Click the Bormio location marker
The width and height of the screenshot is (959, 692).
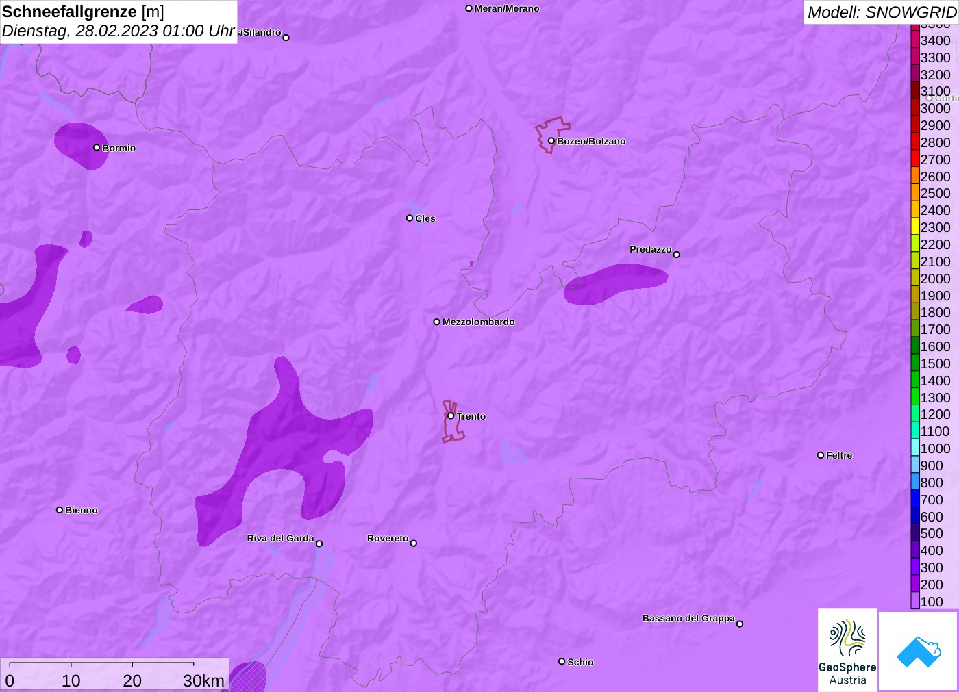pyautogui.click(x=97, y=147)
